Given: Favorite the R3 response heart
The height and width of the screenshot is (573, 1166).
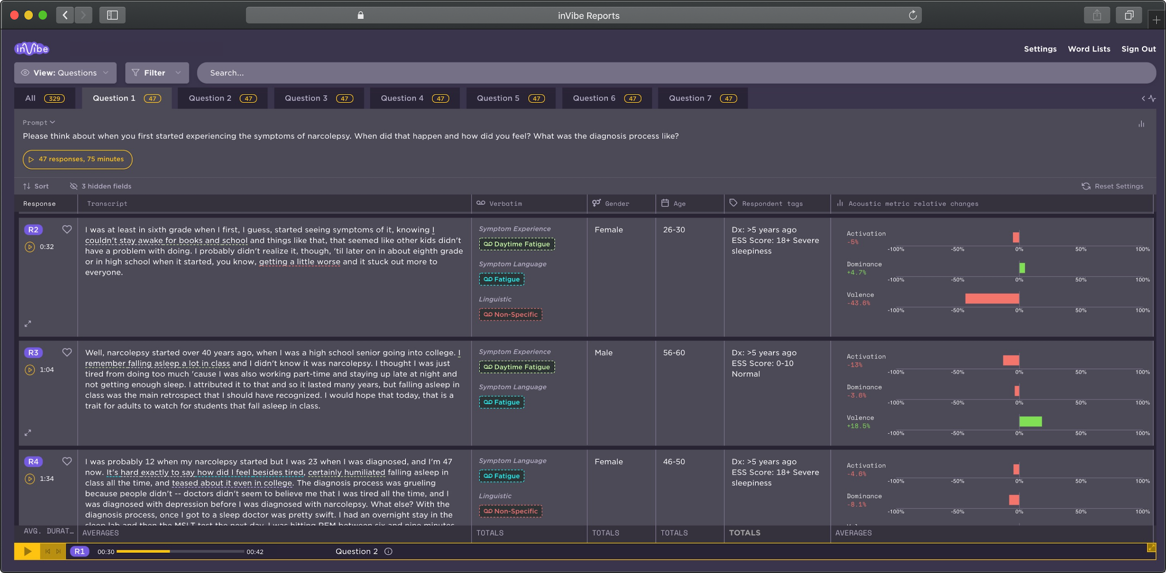Looking at the screenshot, I should tap(67, 352).
